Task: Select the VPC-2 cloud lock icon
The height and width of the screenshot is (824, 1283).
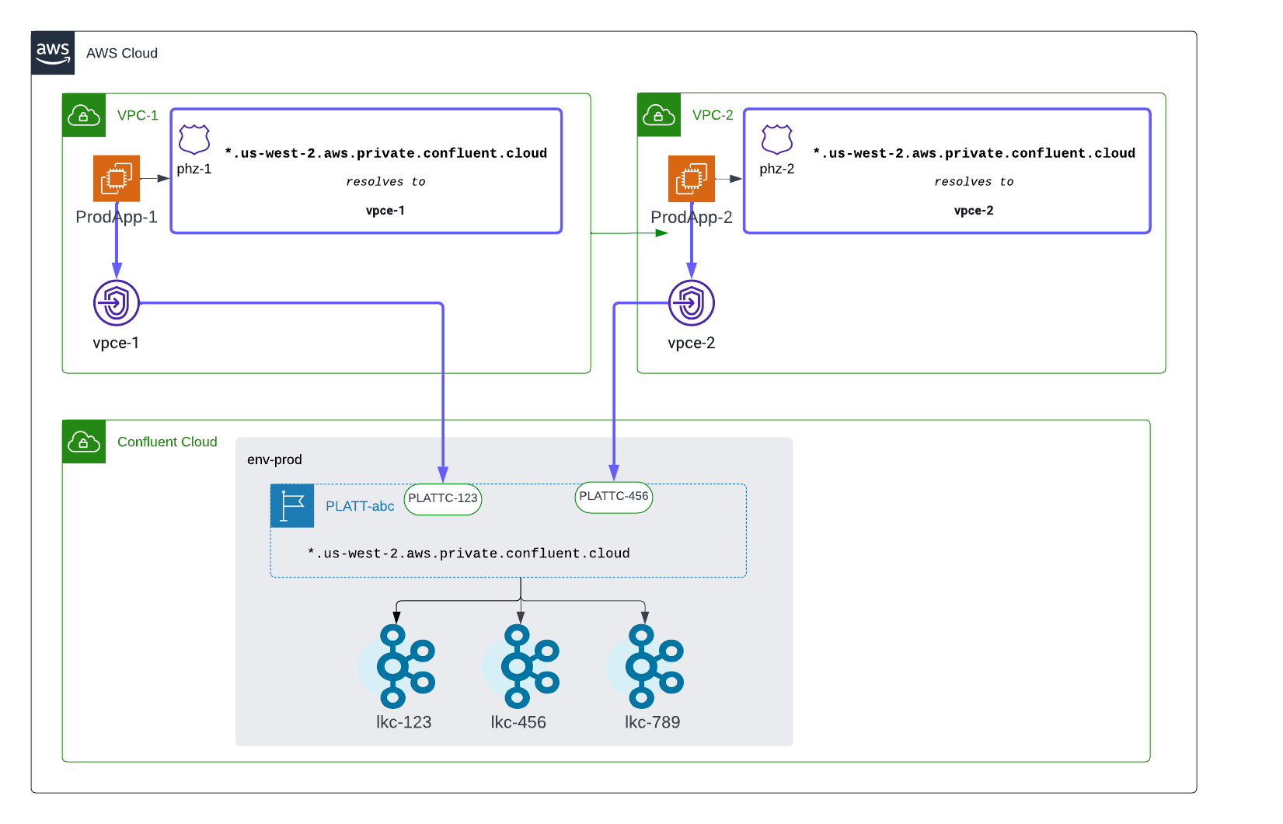Action: 658,115
